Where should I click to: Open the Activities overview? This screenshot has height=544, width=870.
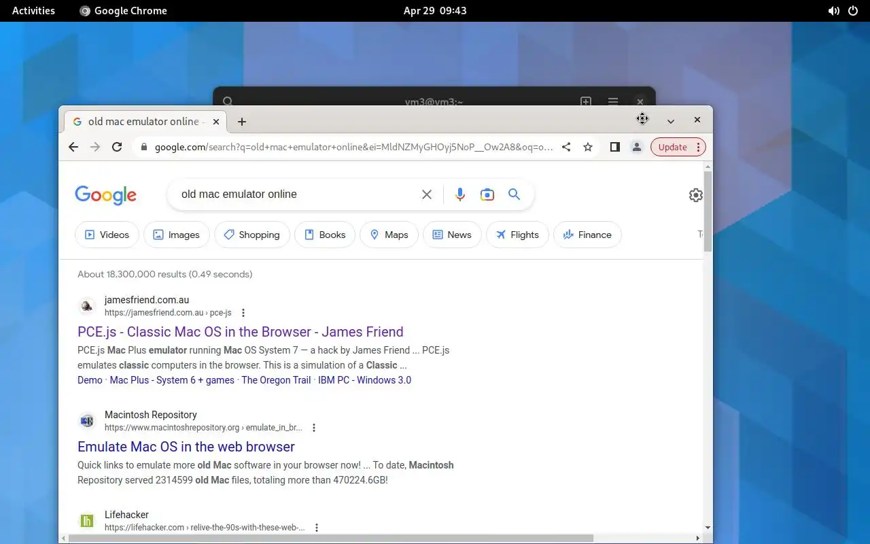point(33,11)
